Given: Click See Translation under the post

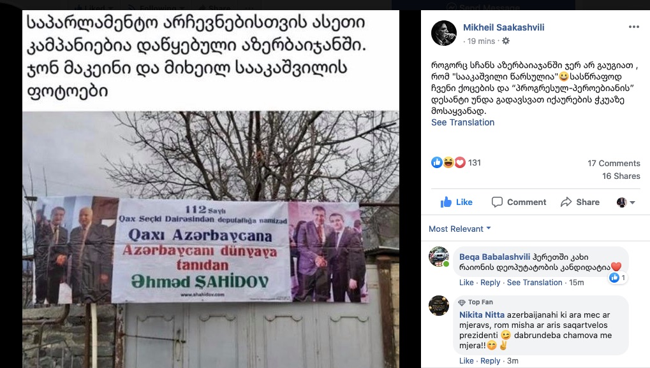Looking at the screenshot, I should [462, 122].
